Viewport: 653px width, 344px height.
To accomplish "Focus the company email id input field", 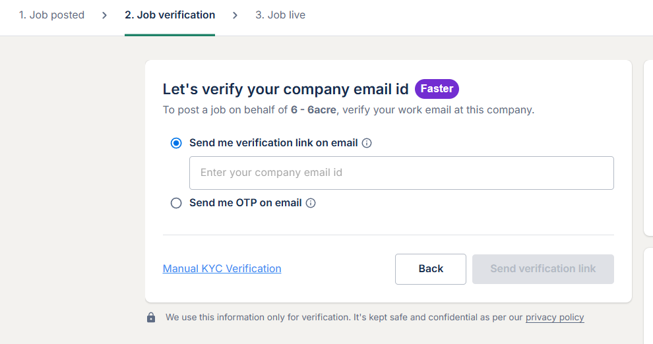I will 401,173.
